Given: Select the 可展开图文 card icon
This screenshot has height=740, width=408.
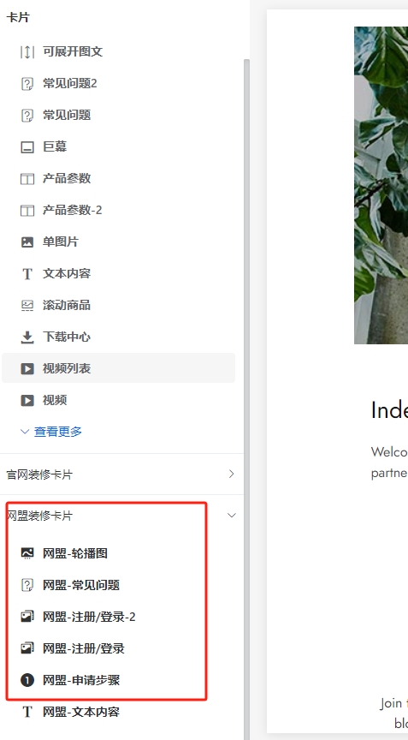Looking at the screenshot, I should (x=27, y=51).
